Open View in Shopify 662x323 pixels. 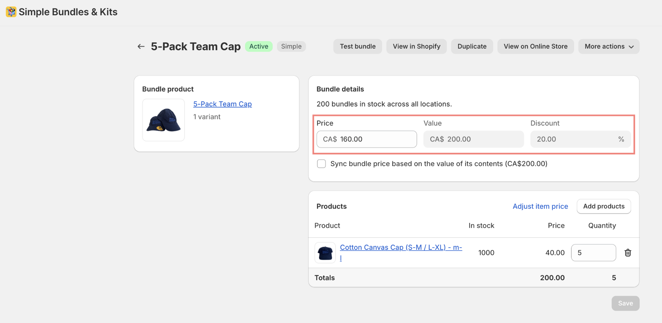pyautogui.click(x=416, y=46)
